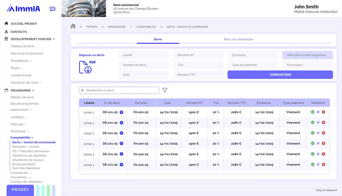Open DE-101-25 arrow icon in the fifth row
Viewport: 342px width, 196px height.
(x=122, y=154)
